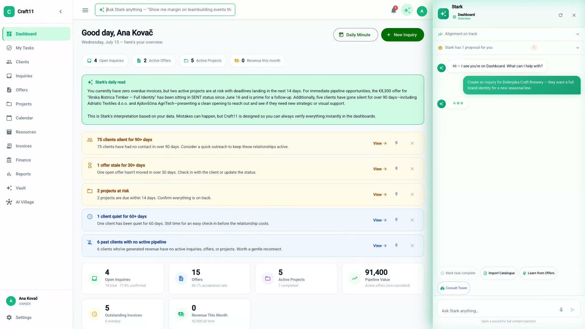
Task: Refresh the Stark chat panel
Action: pyautogui.click(x=561, y=15)
